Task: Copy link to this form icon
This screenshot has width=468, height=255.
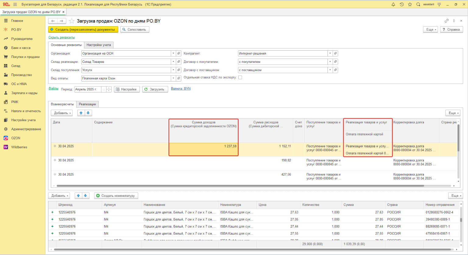Action: [x=446, y=21]
